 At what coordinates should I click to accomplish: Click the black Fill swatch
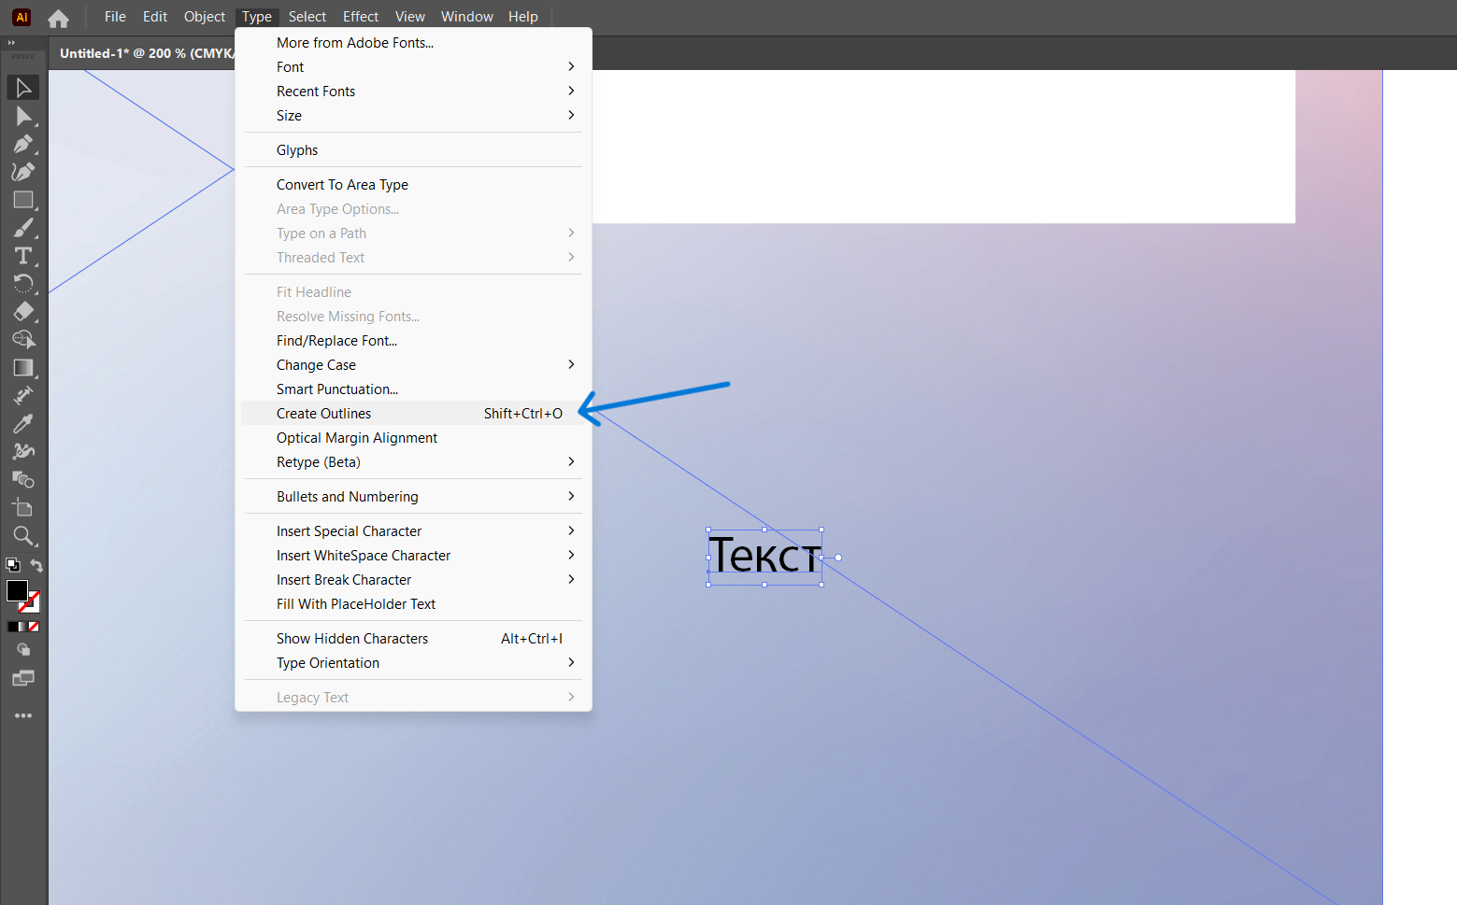17,590
